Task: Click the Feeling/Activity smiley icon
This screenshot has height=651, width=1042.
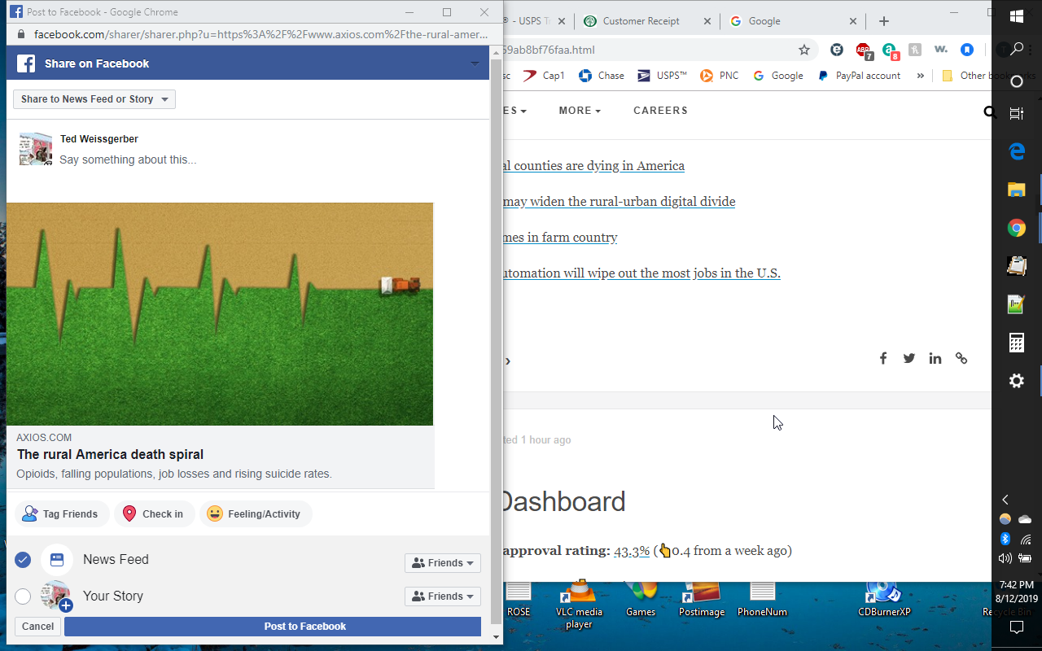Action: point(214,513)
